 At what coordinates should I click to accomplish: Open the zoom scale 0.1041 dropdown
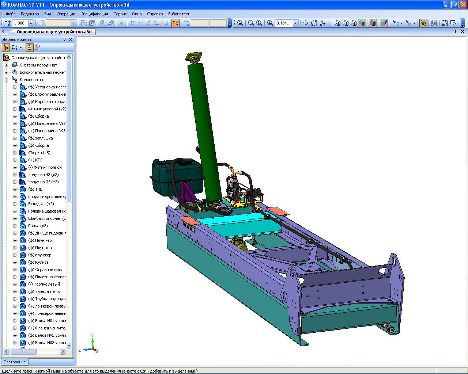pyautogui.click(x=295, y=23)
